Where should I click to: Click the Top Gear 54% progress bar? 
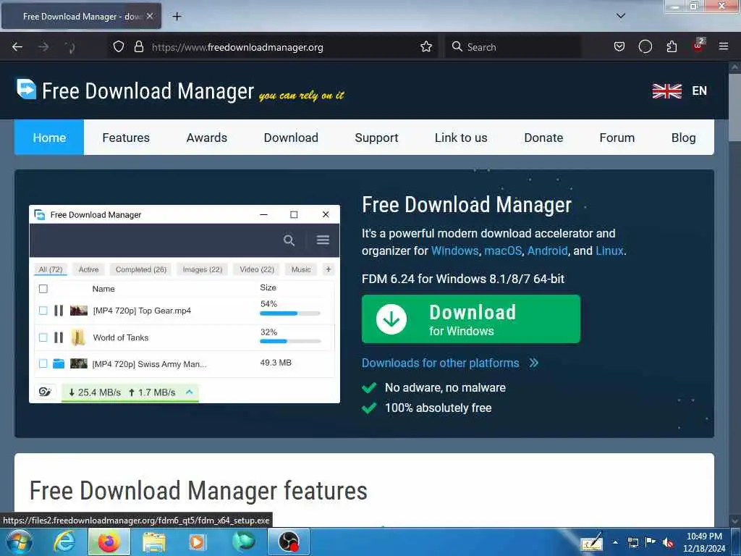(x=290, y=313)
